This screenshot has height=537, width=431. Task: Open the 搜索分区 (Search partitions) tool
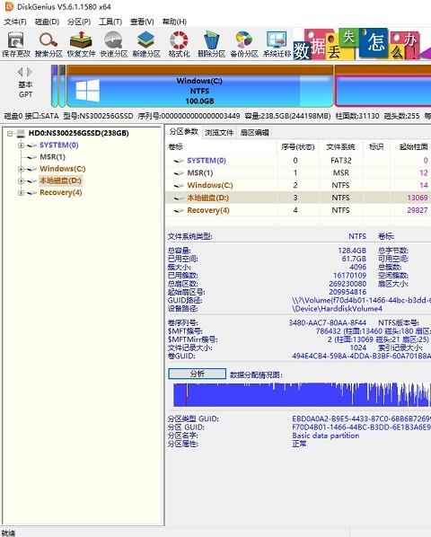point(48,44)
